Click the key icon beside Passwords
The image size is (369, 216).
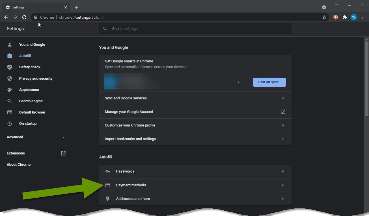pos(108,171)
